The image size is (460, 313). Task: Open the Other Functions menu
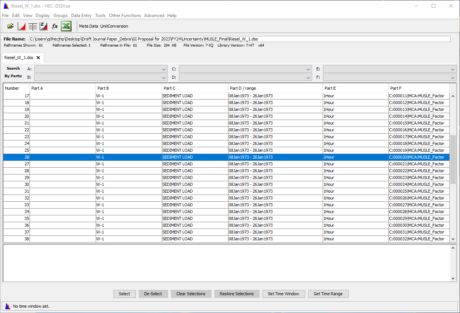125,16
